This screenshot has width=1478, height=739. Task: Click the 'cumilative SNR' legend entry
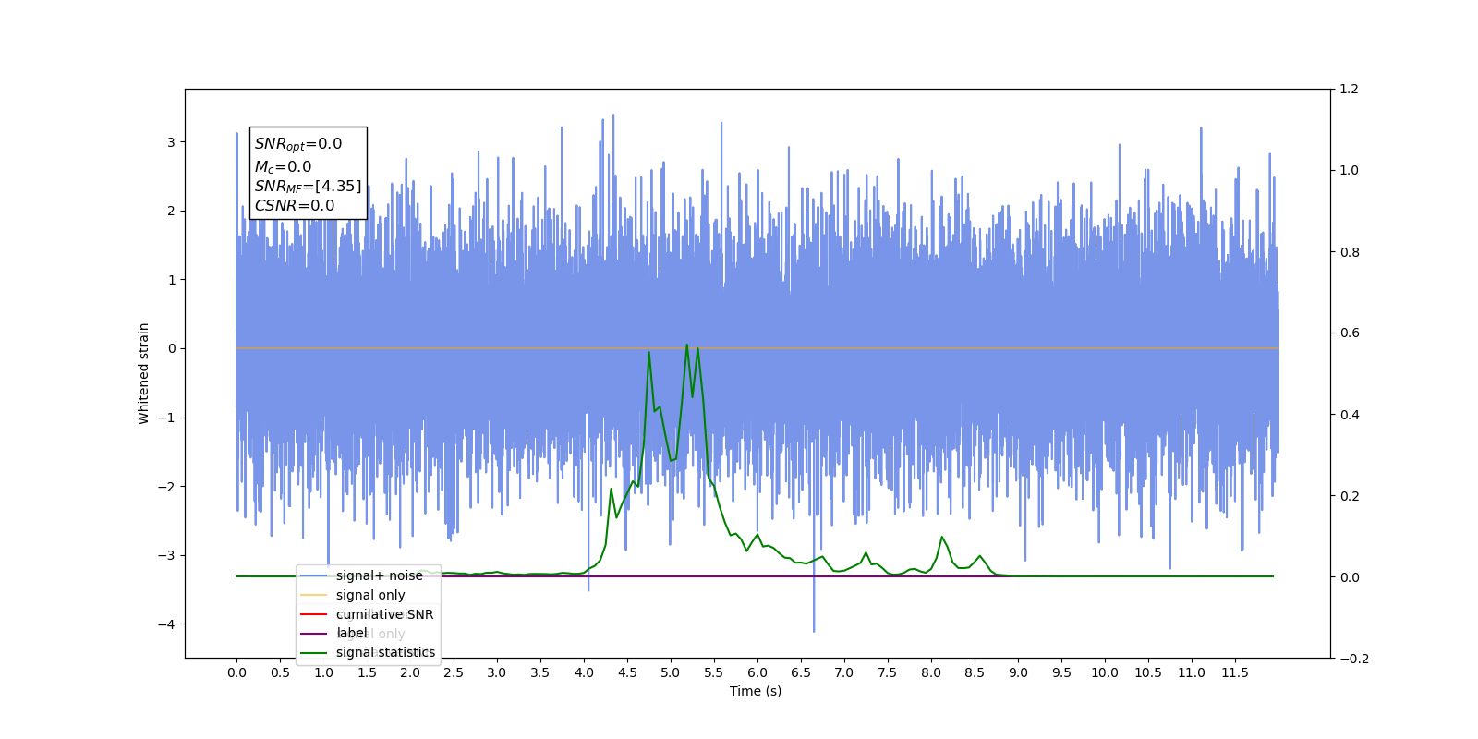[384, 614]
